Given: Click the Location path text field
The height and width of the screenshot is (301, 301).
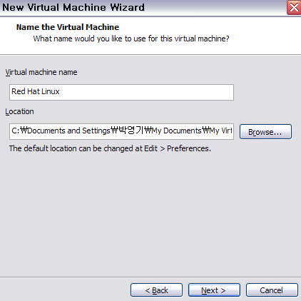Looking at the screenshot, I should pyautogui.click(x=121, y=131).
